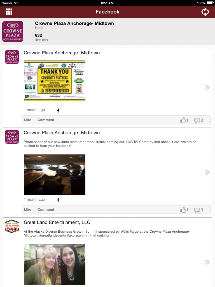Click the Facebook icon under the Thank You post
The height and width of the screenshot is (287, 215).
point(58,110)
